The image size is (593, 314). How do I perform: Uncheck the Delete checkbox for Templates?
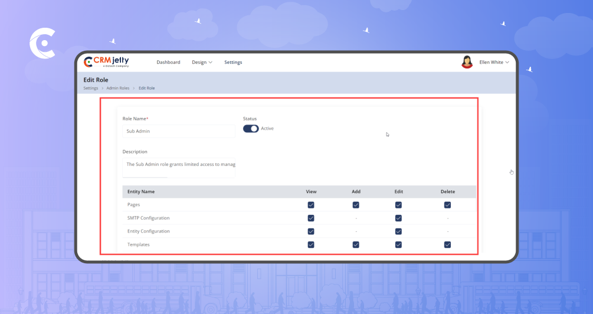pyautogui.click(x=447, y=244)
